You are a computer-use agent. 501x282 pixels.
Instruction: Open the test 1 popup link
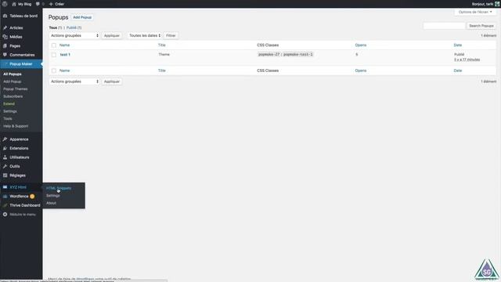(x=65, y=55)
